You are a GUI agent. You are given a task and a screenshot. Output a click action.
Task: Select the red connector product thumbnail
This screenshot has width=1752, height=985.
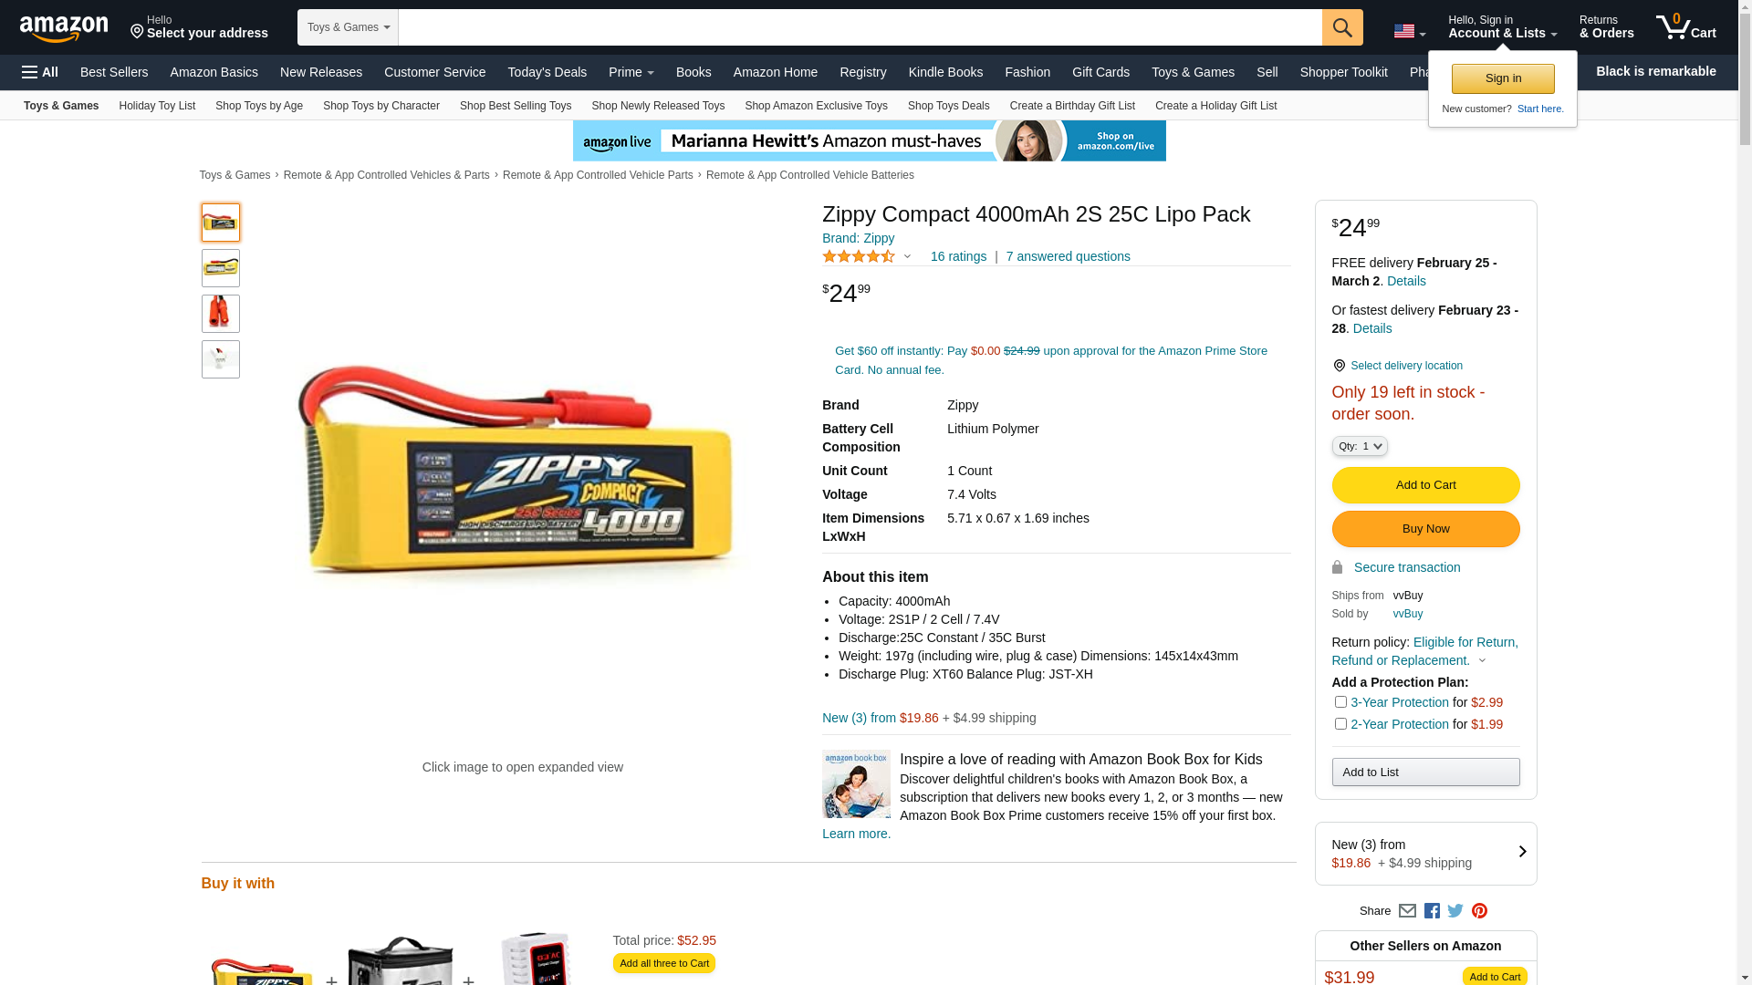(221, 314)
